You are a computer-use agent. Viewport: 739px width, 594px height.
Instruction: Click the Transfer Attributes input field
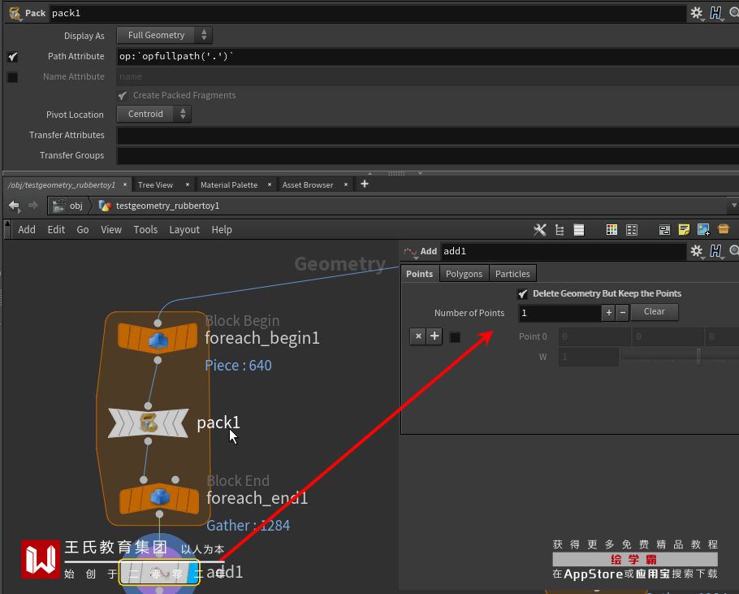tap(428, 136)
